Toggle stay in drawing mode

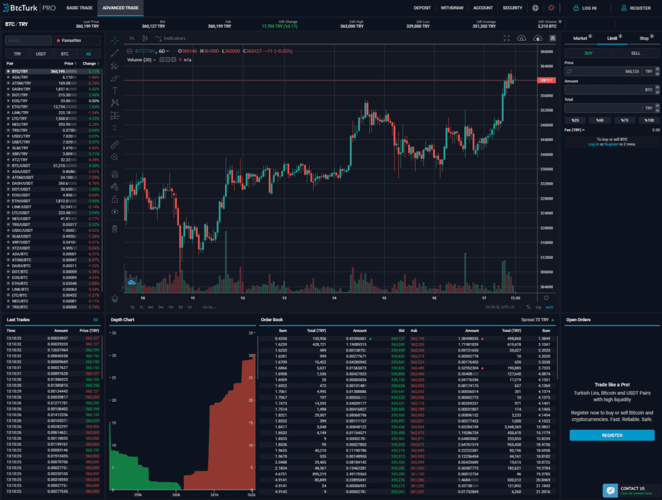114,187
